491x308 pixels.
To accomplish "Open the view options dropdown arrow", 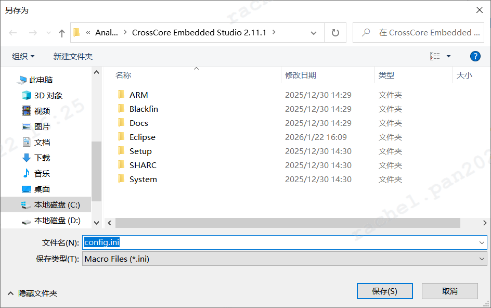I will (x=448, y=56).
